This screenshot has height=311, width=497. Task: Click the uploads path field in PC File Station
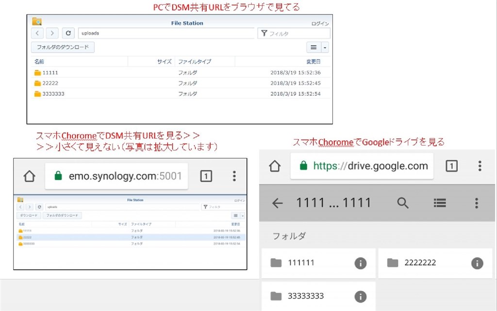166,33
